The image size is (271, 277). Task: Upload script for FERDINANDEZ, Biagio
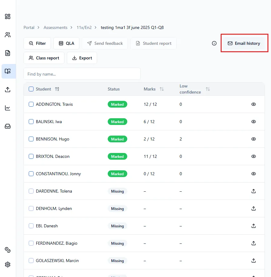pyautogui.click(x=254, y=243)
